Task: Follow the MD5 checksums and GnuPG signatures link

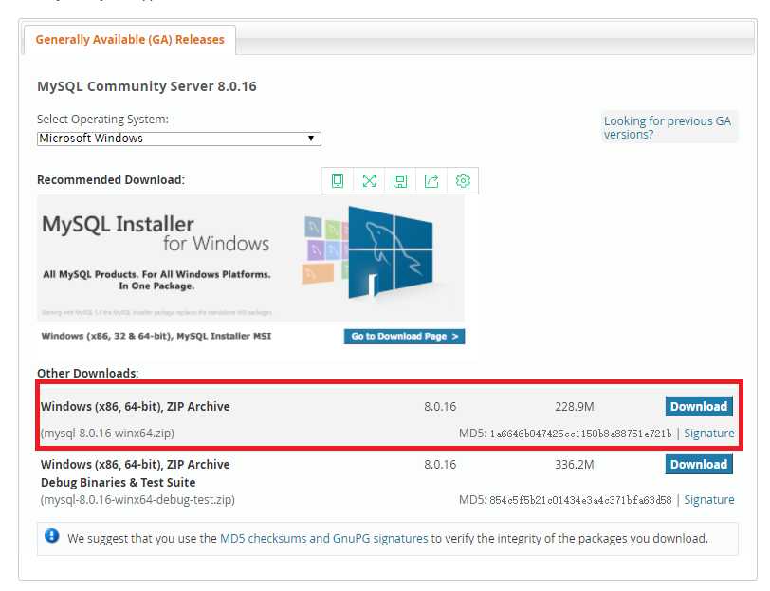Action: (324, 539)
